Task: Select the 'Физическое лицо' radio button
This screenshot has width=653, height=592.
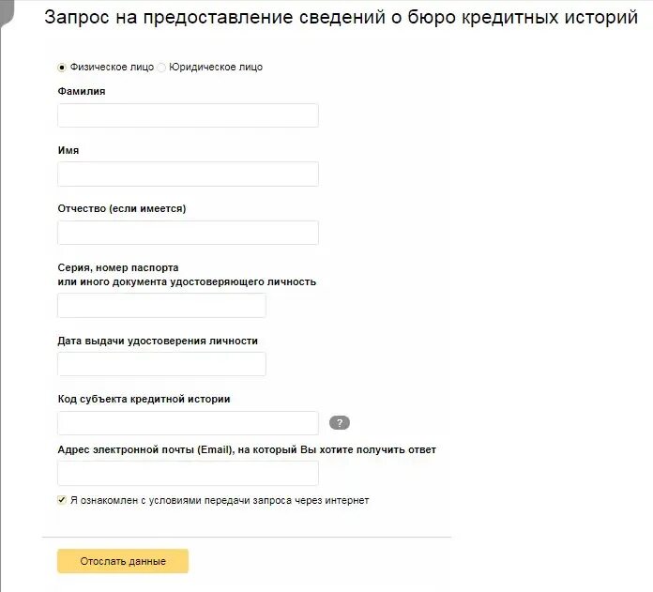Action: pos(62,68)
